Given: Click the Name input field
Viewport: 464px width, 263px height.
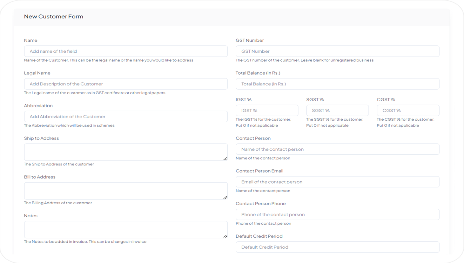Looking at the screenshot, I should pos(126,51).
